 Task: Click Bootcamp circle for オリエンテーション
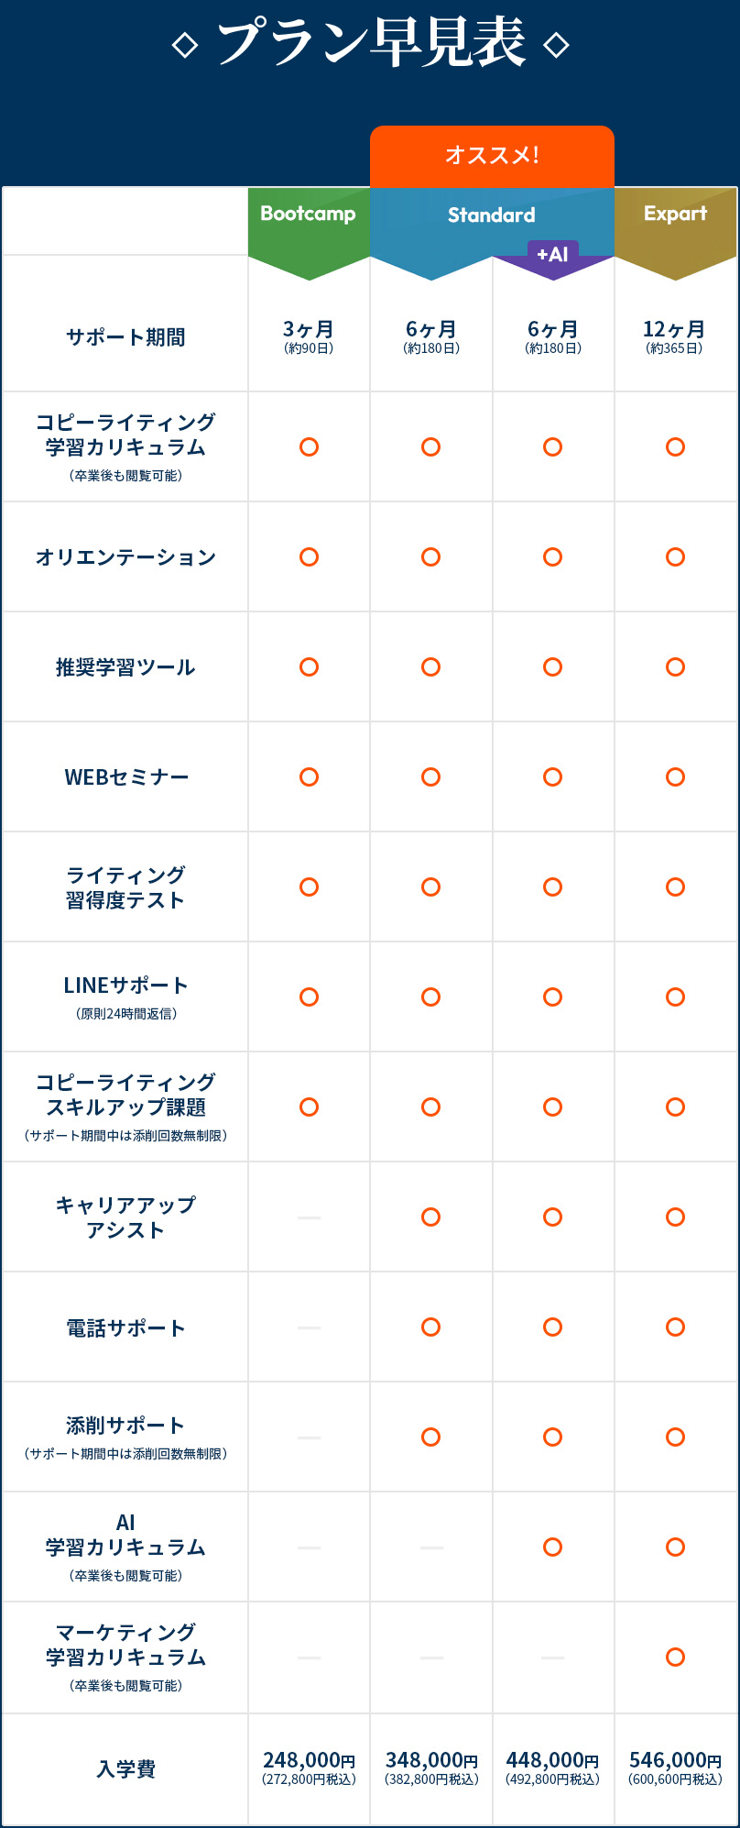click(310, 557)
